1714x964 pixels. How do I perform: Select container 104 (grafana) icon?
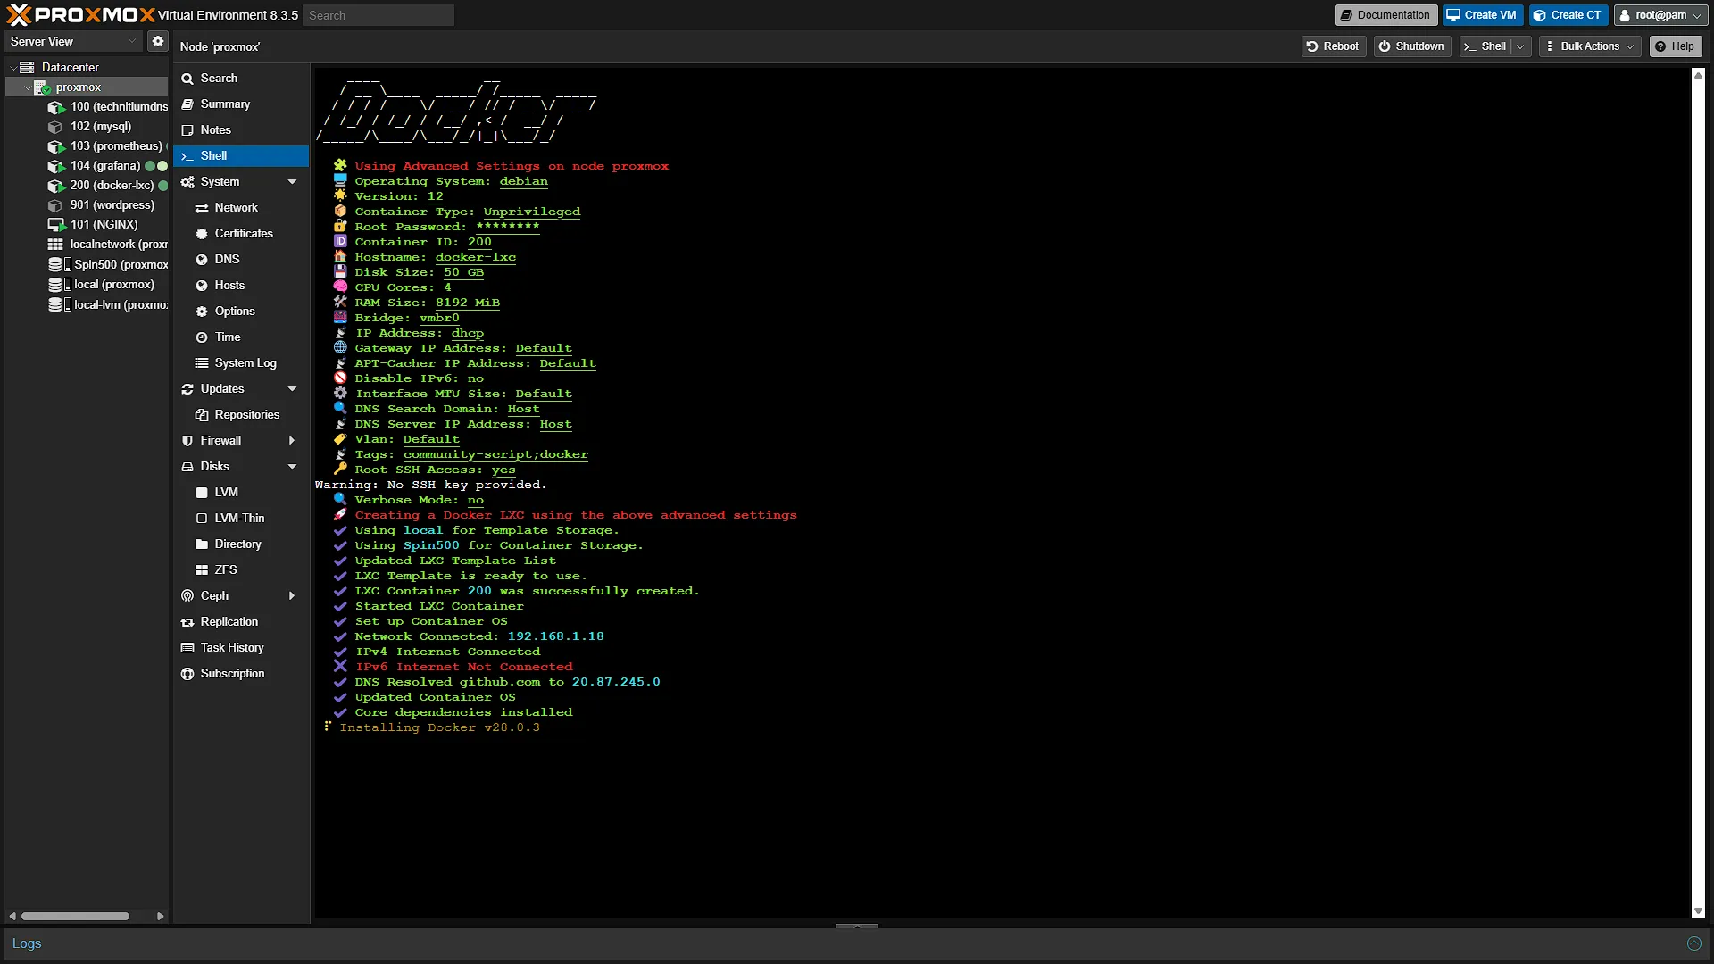click(55, 166)
